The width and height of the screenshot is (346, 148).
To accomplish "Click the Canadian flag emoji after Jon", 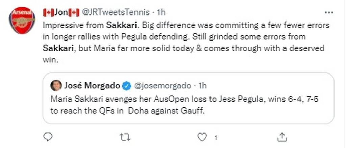I will 74,12.
